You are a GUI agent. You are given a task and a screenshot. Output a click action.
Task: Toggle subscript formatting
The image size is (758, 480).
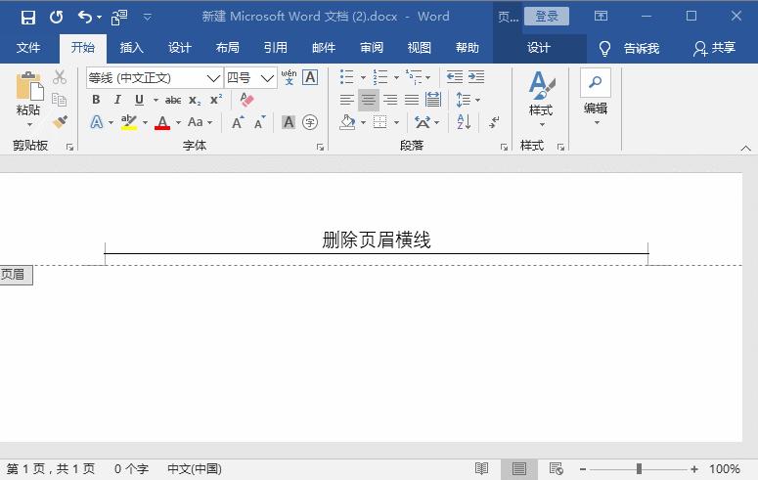click(195, 100)
